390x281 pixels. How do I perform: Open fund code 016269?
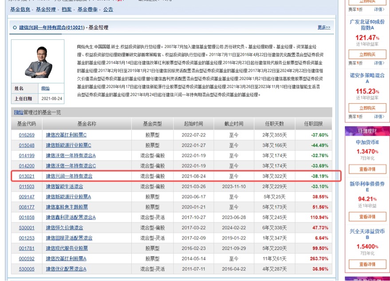pos(27,135)
